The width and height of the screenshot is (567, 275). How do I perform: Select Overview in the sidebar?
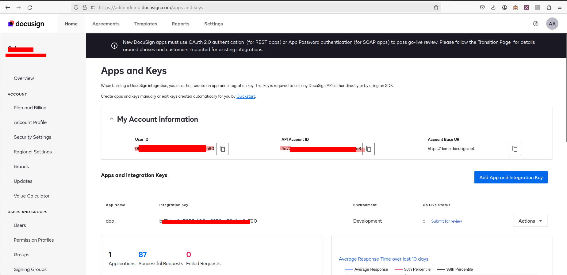(x=24, y=78)
